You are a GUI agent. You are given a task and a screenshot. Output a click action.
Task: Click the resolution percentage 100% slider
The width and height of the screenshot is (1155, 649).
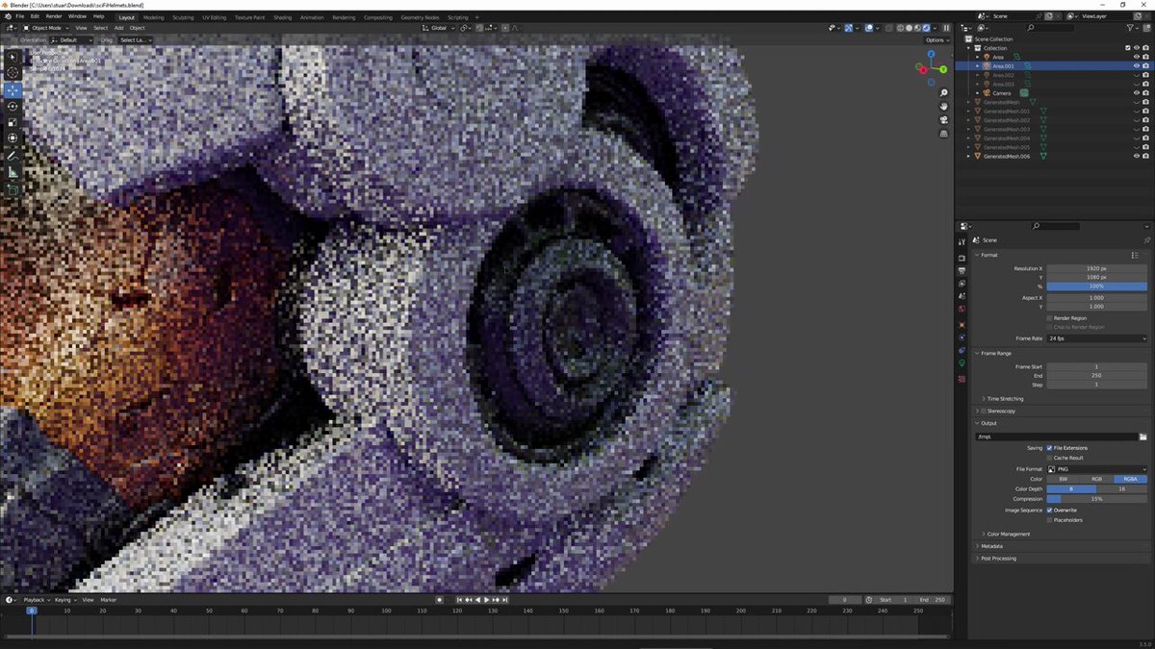[1096, 287]
